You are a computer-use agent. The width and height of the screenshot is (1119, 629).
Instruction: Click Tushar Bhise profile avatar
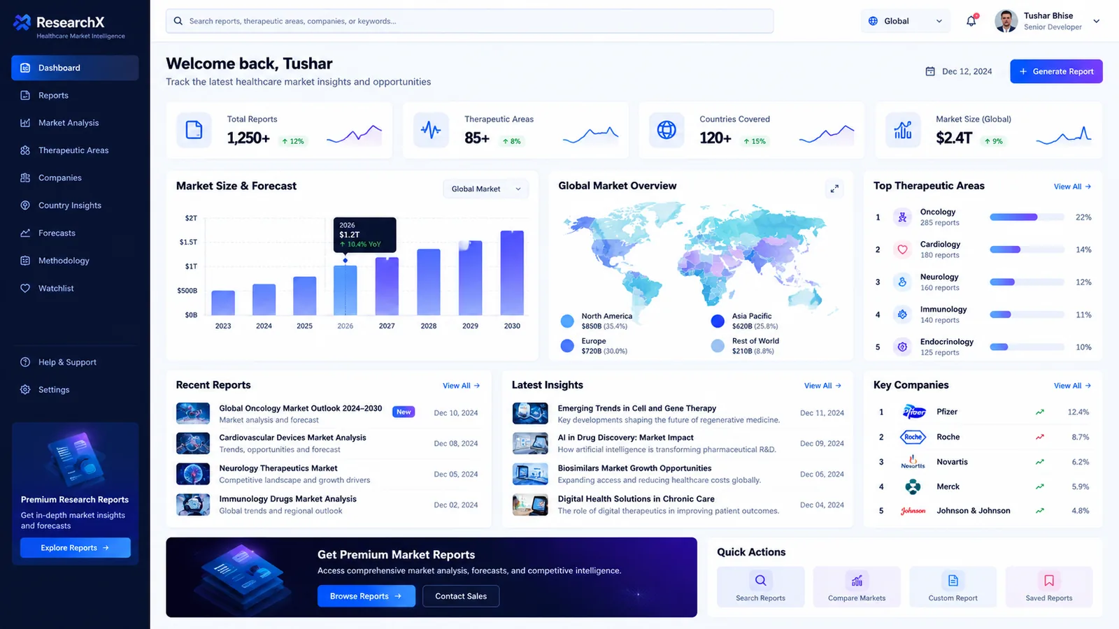(1006, 21)
